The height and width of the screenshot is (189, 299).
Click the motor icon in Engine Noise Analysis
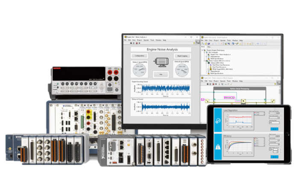[x=161, y=62]
